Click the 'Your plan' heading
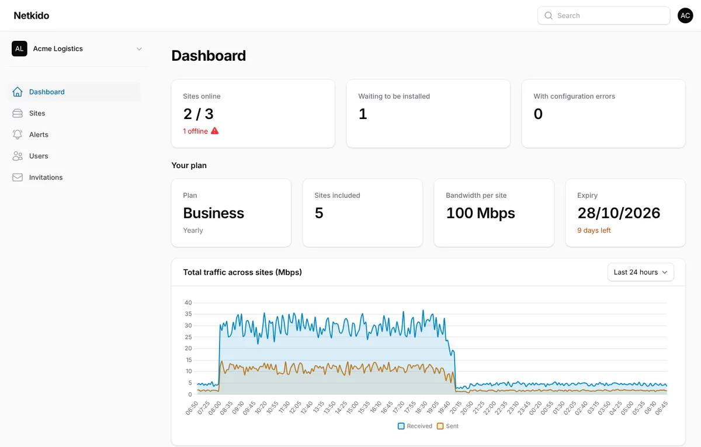Image resolution: width=701 pixels, height=447 pixels. click(x=189, y=165)
